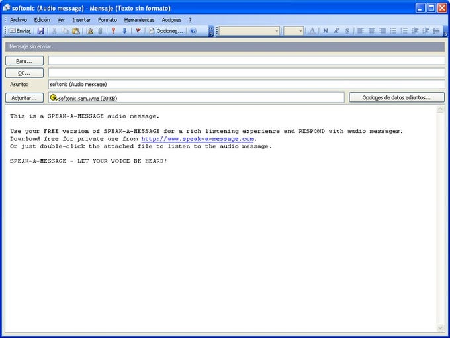Image resolution: width=450 pixels, height=338 pixels.
Task: Set low importance with blue down arrow
Action: coord(124,31)
